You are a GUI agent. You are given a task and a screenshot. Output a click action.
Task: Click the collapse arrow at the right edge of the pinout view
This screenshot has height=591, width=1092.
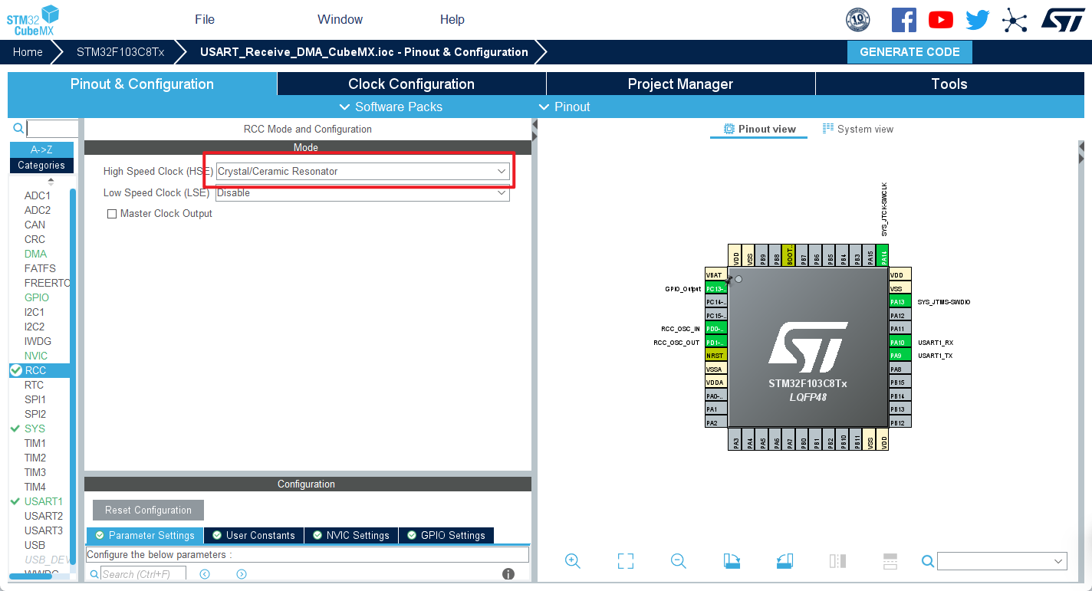coord(1081,146)
